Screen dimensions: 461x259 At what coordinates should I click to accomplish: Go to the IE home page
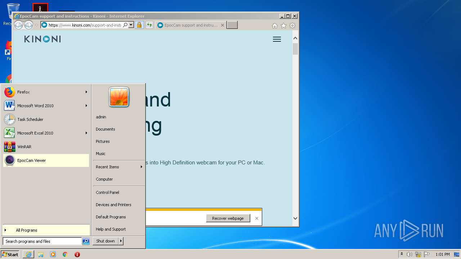[x=275, y=26]
